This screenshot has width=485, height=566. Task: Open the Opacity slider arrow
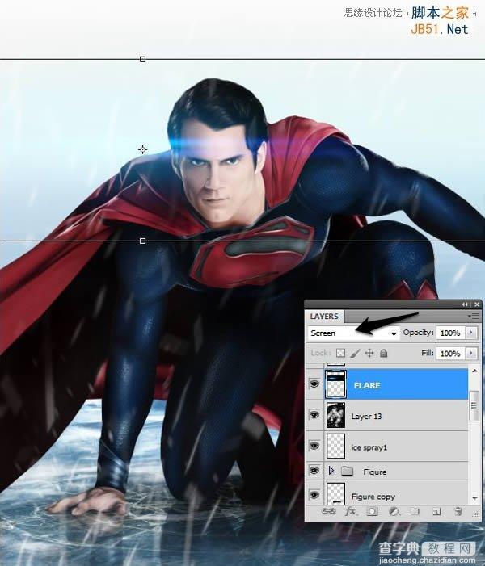(471, 333)
